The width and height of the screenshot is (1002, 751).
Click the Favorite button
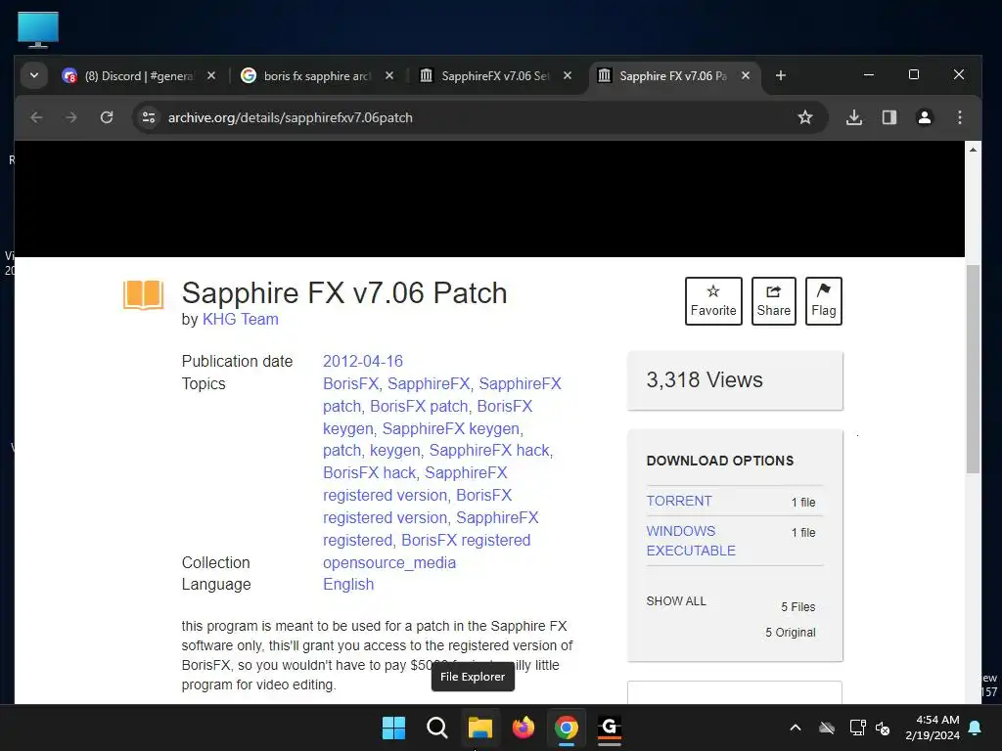pyautogui.click(x=713, y=301)
